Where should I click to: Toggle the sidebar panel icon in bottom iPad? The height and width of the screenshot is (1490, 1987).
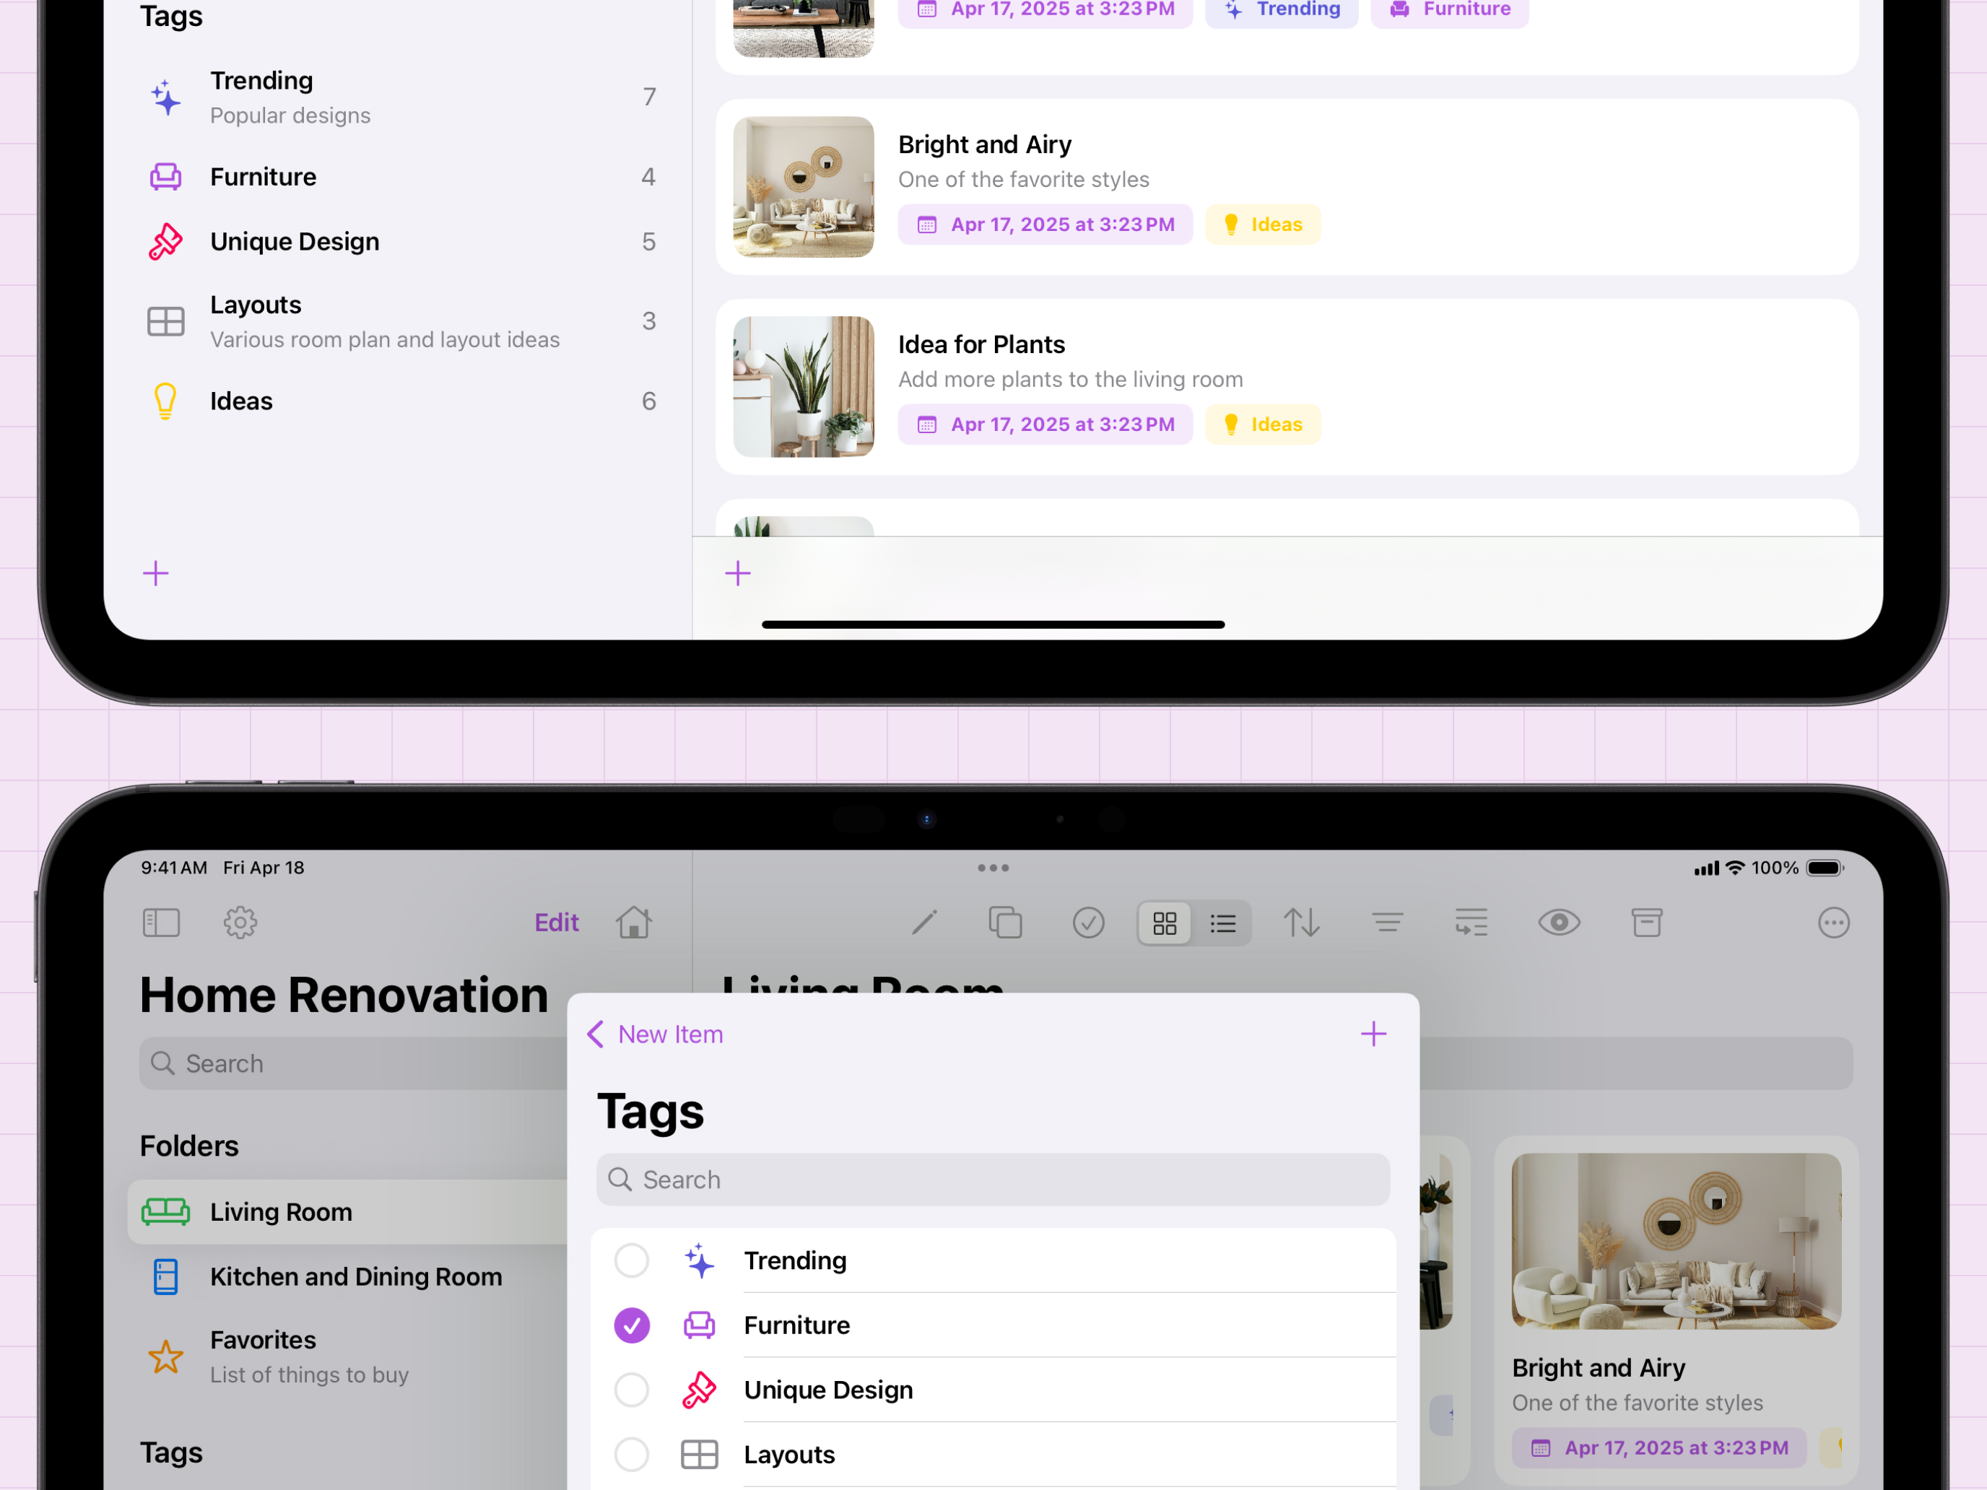(162, 923)
